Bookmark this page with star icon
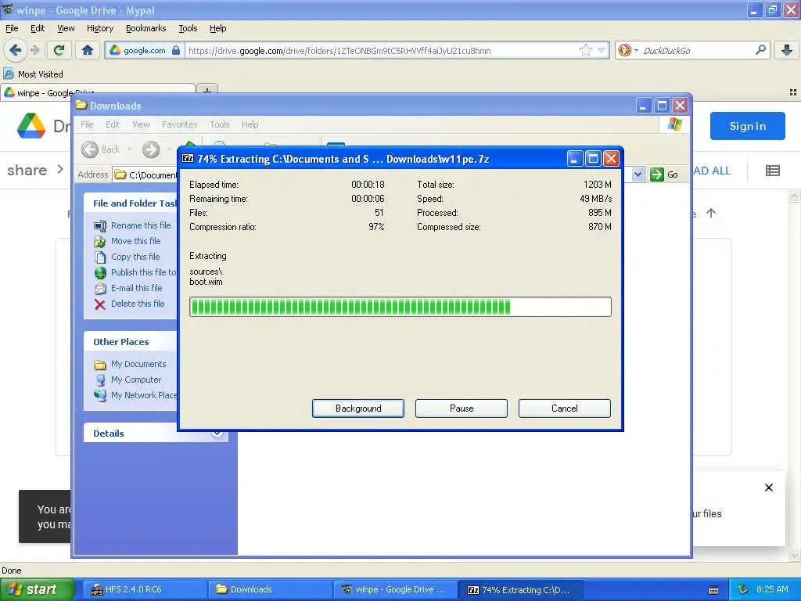 pyautogui.click(x=585, y=50)
